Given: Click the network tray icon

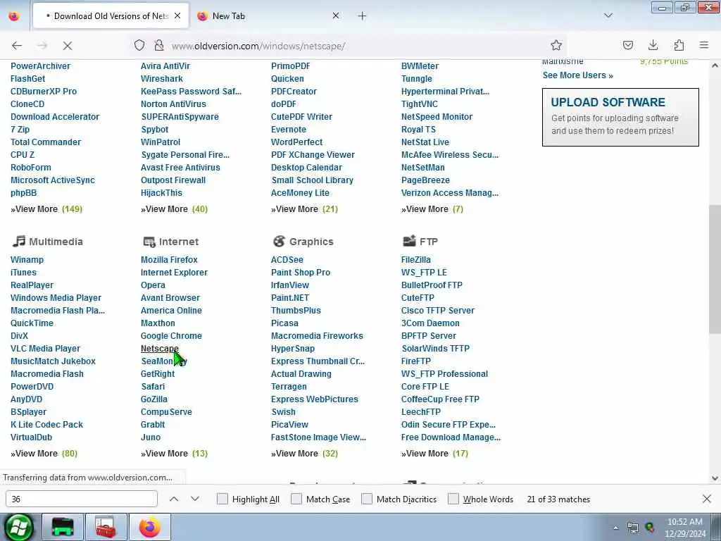Looking at the screenshot, I should pos(633,528).
